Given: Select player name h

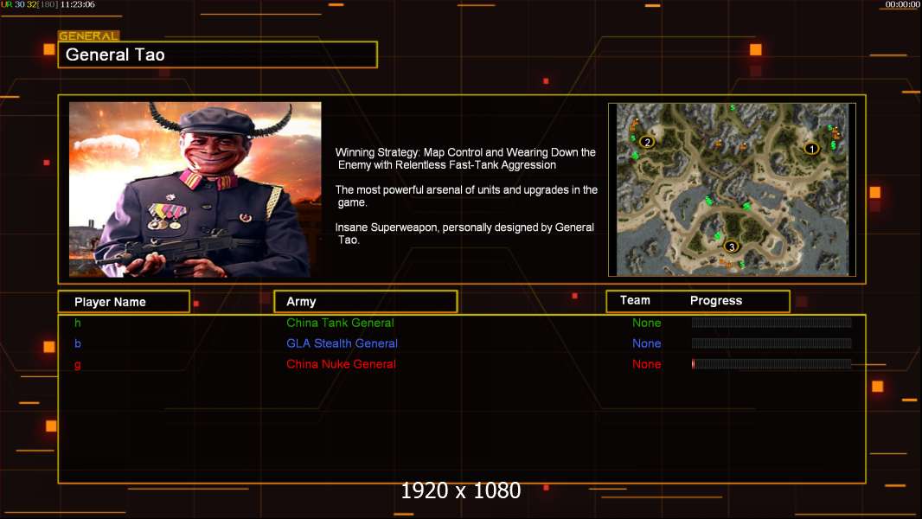Looking at the screenshot, I should click(x=78, y=323).
